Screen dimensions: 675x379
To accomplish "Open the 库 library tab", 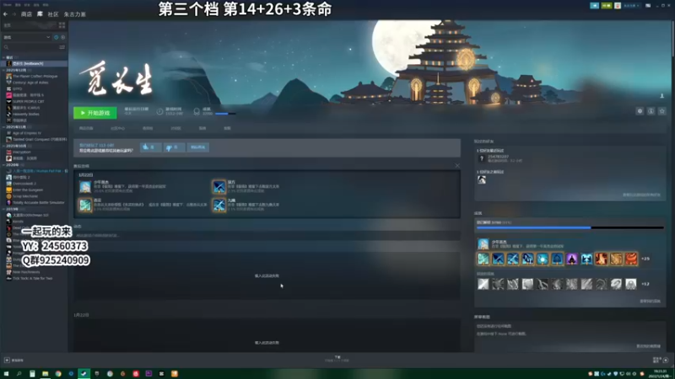I will [x=40, y=14].
